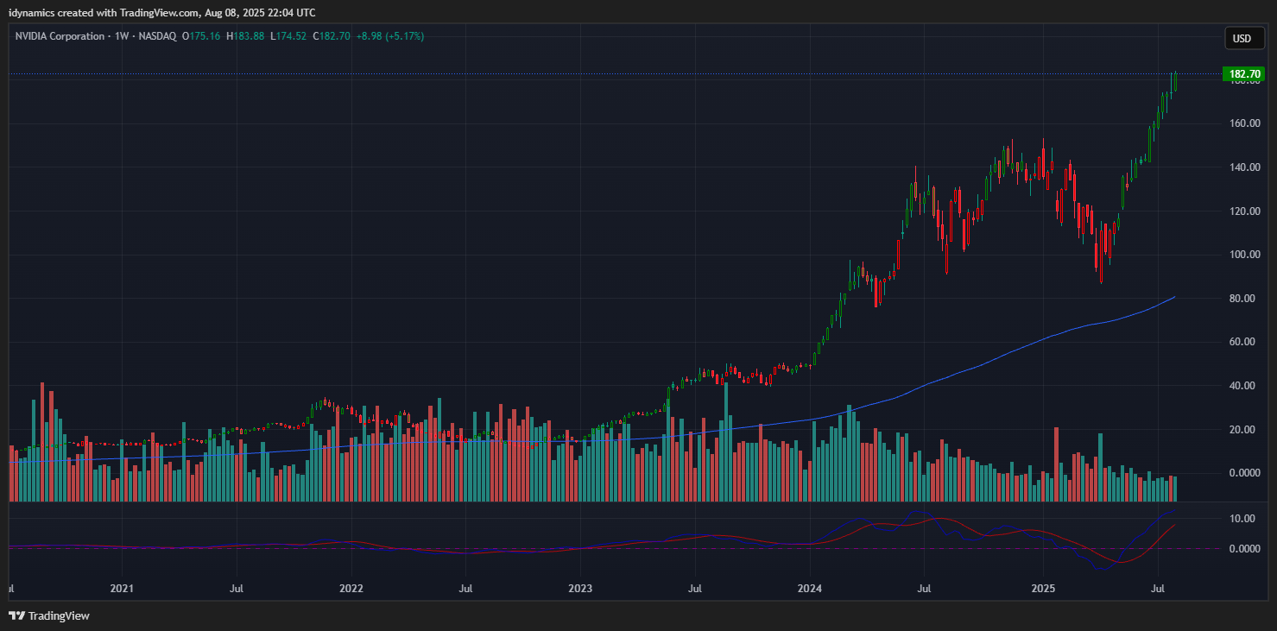This screenshot has width=1277, height=631.
Task: Click the 2025 label on the time axis
Action: pos(1043,589)
